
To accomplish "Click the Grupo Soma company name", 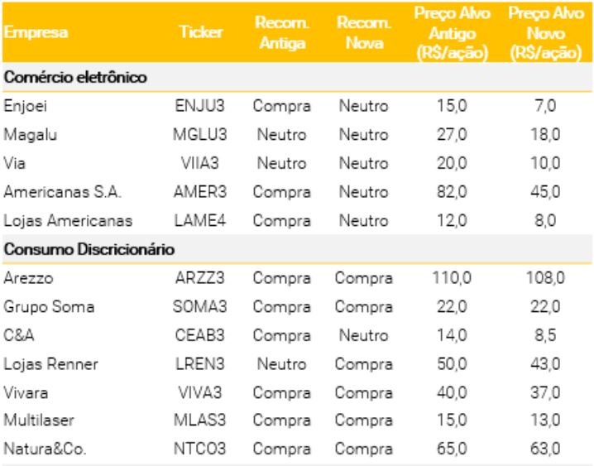I will point(49,307).
